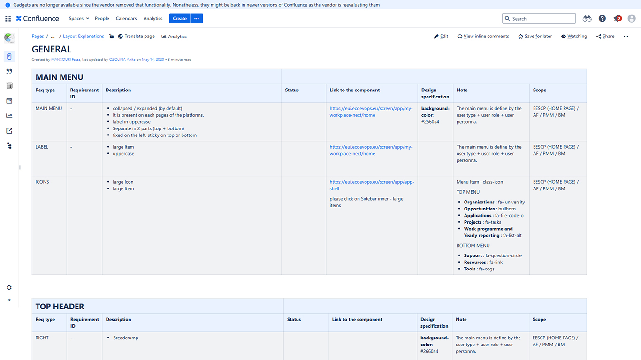Screen dimensions: 641x360
Task: Open my-workplace-next/home link in MAIN MENU row
Action: tap(371, 112)
